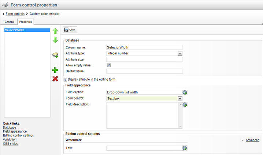
Task: Jump to Validation quick link
Action: click(10, 140)
